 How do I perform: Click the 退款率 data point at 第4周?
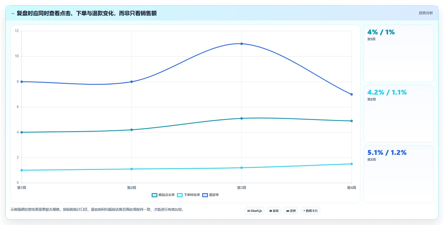[351, 94]
